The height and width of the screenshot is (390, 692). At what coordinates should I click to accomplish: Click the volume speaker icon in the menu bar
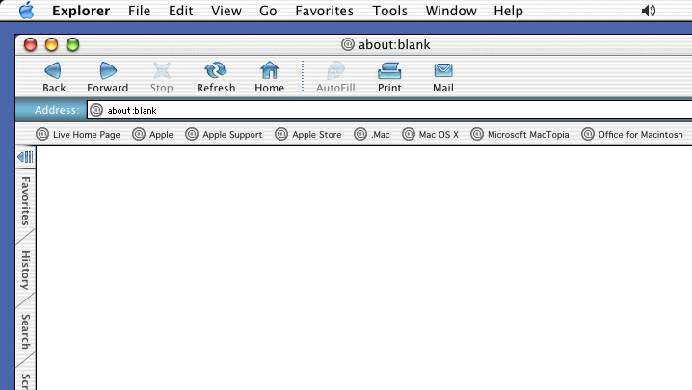click(649, 11)
